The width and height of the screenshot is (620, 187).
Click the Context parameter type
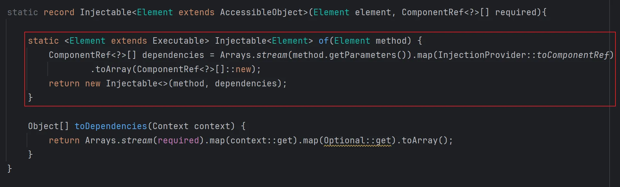170,126
